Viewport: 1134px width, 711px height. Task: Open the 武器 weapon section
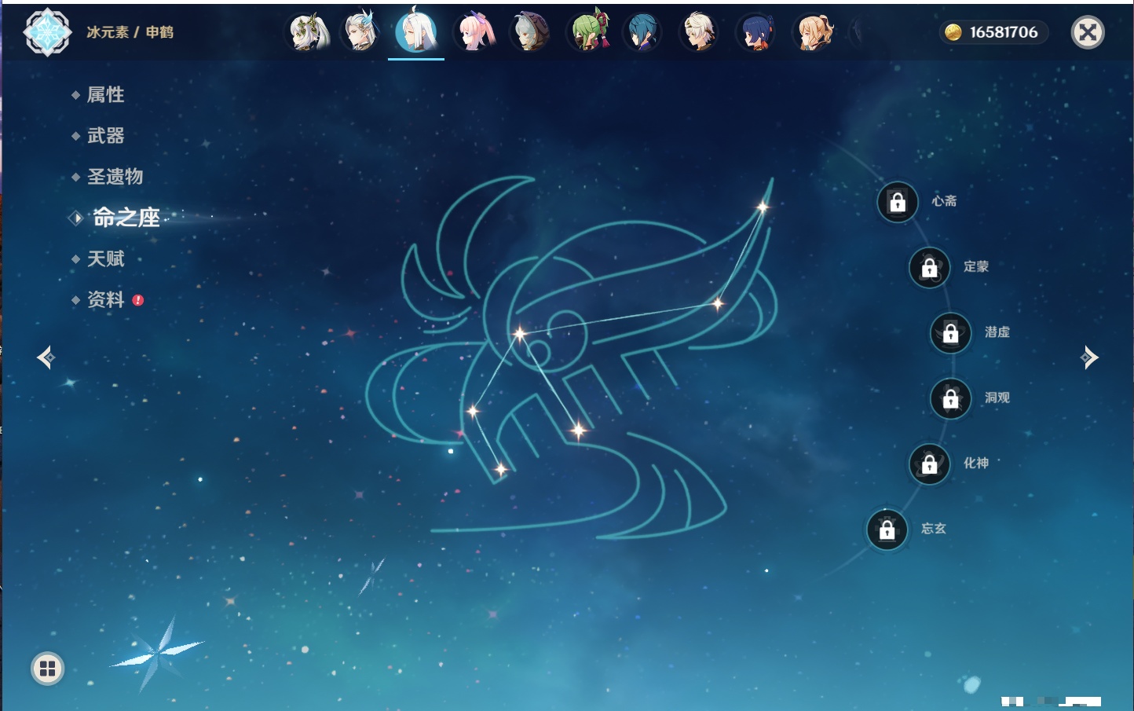[x=105, y=136]
